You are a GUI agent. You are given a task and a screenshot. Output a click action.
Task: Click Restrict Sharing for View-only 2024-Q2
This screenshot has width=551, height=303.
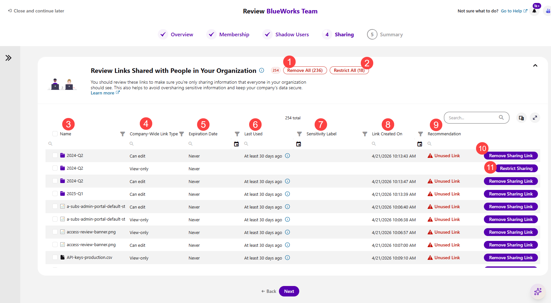click(516, 168)
